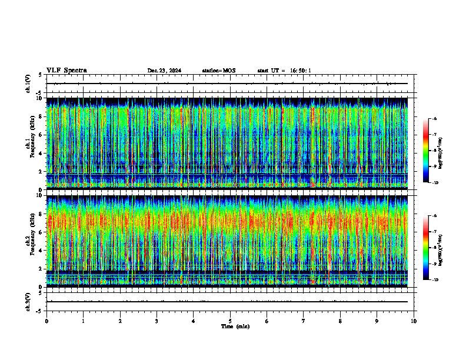Click the time axis tick label "1"
Viewport: 466px width, 360px height.
[83, 321]
